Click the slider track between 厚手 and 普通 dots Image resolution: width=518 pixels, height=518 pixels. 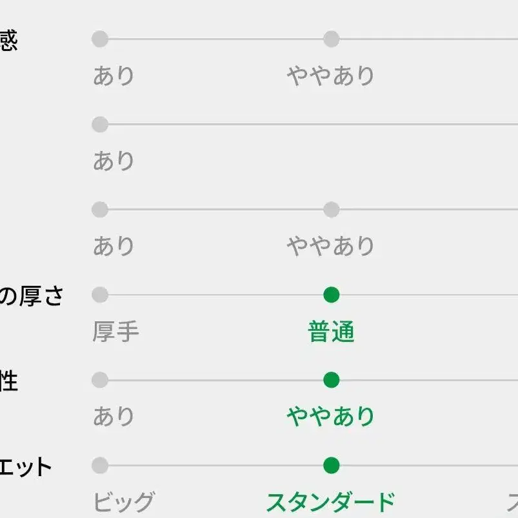215,295
